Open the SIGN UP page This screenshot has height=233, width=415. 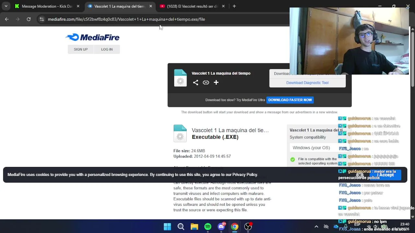tap(81, 49)
